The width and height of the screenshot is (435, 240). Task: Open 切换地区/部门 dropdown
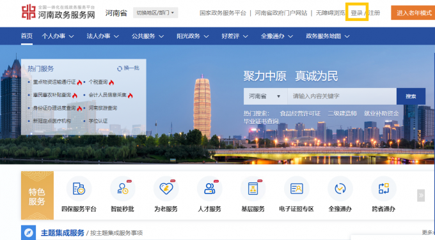(x=155, y=13)
